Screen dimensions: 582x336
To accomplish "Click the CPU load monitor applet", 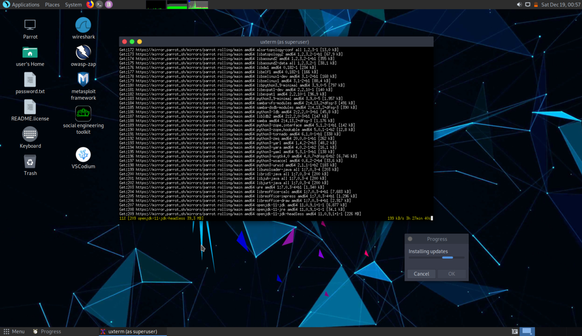I will coord(155,5).
